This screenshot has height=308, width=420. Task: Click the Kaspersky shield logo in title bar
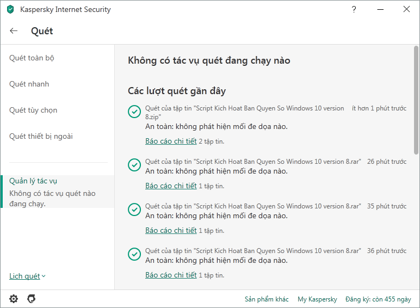10,9
